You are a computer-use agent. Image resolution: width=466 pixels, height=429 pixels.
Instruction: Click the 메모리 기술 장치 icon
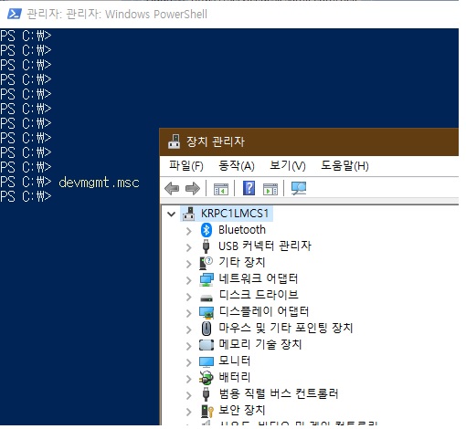(x=207, y=345)
